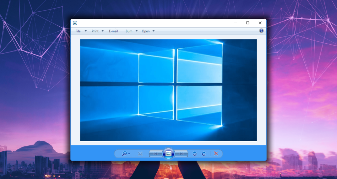Screen dimensions: 337x179
Task: Open the File menu
Action: coord(78,31)
